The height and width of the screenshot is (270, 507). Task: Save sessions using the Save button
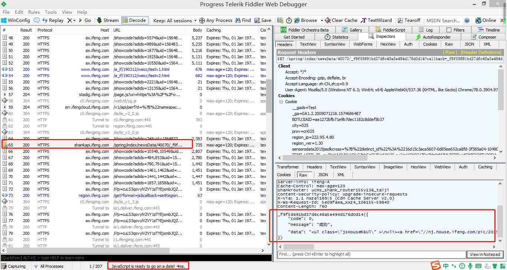263,20
